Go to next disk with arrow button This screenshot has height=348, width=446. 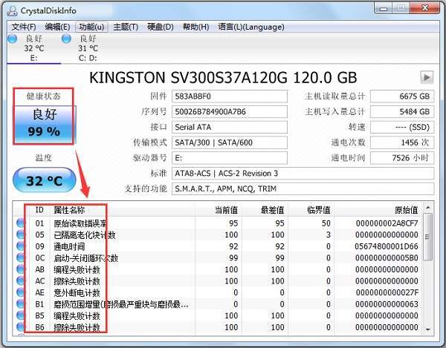tap(427, 77)
